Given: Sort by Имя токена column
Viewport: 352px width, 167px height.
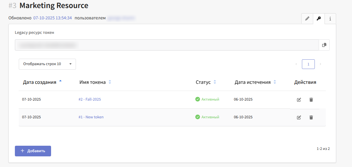Looking at the screenshot, I should [92, 82].
